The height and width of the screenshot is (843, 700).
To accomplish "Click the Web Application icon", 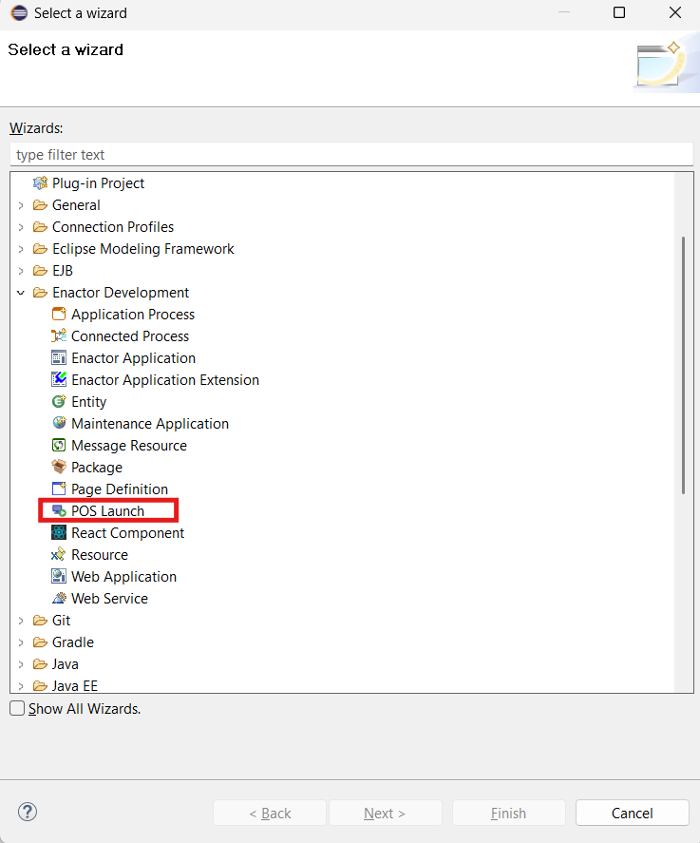I will click(x=59, y=576).
